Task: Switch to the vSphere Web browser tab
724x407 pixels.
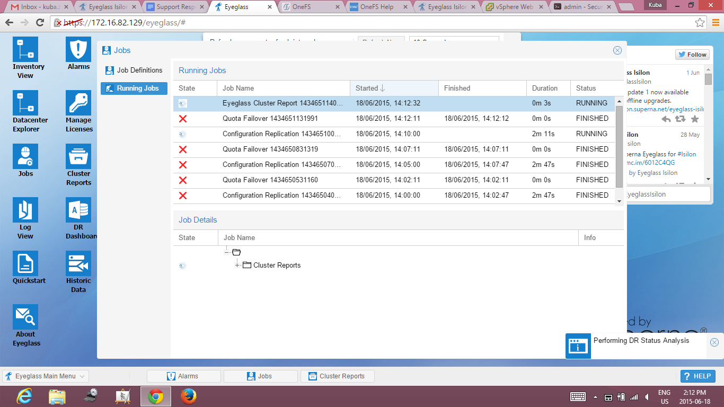Action: click(x=513, y=7)
